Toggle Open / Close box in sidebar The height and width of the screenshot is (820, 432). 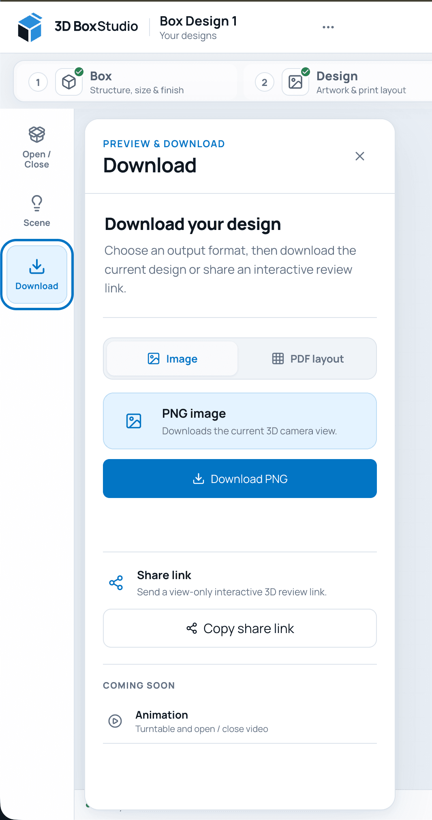(x=37, y=148)
